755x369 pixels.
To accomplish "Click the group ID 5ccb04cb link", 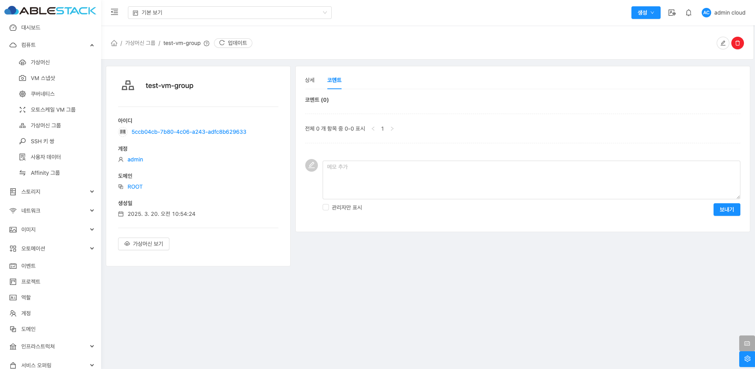I will [189, 132].
